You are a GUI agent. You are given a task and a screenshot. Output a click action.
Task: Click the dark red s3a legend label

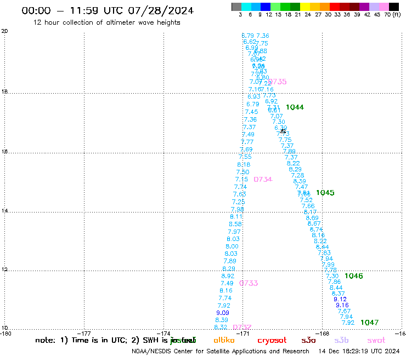(308, 340)
